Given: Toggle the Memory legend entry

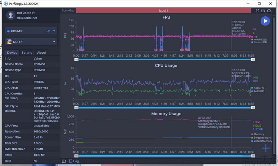Looking at the screenshot, I should pos(258,134).
